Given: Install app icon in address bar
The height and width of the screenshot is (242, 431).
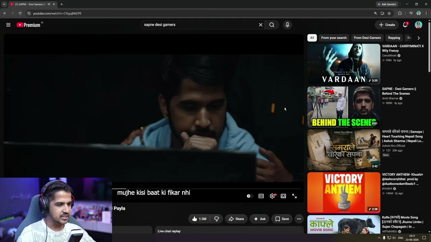Looking at the screenshot, I should [x=382, y=13].
